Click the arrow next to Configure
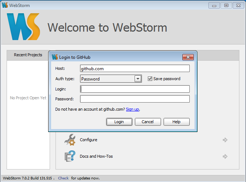The height and width of the screenshot is (182, 246). 225,140
